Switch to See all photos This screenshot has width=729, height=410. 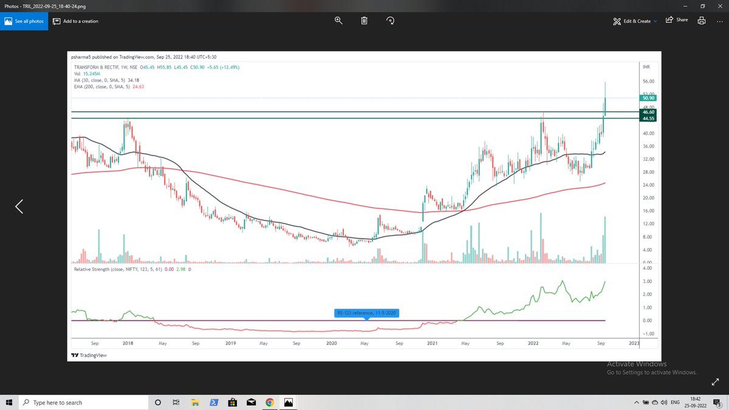24,20
